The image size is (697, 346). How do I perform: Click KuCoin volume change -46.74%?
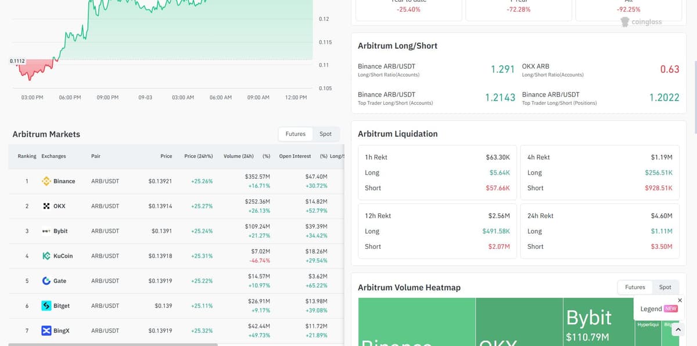point(259,261)
